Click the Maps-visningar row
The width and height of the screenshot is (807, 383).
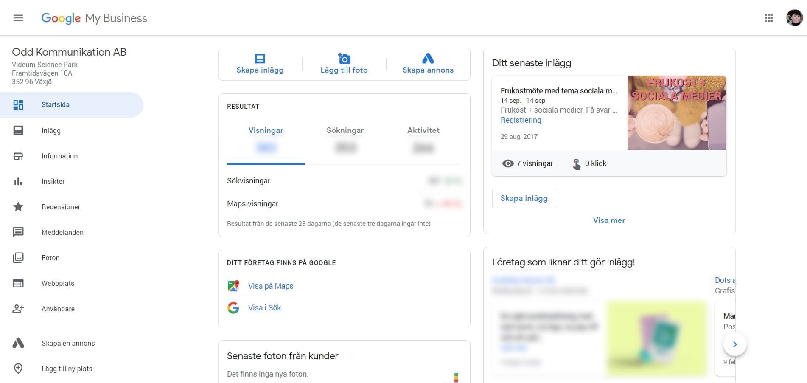click(x=344, y=204)
